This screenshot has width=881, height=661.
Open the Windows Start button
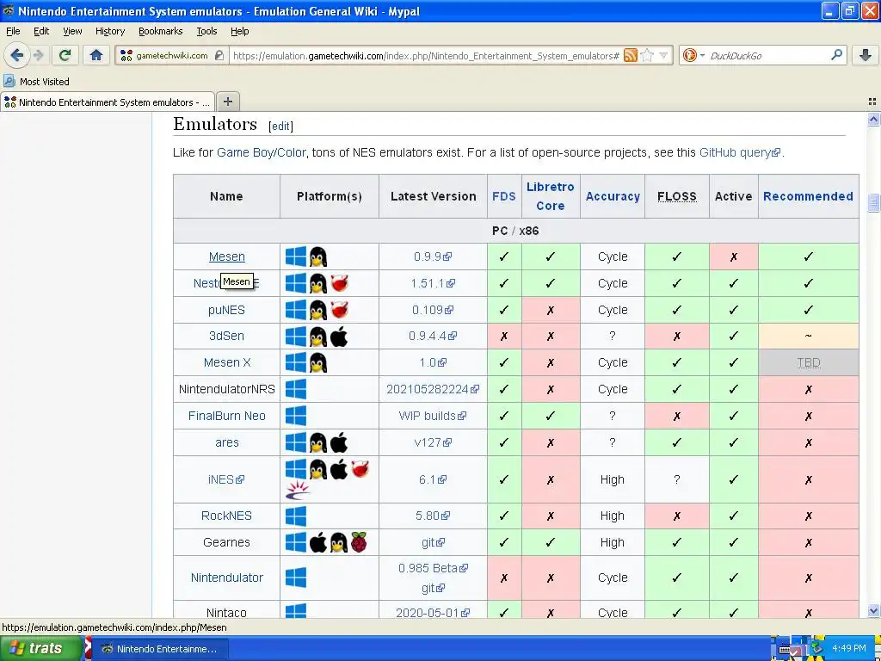[x=40, y=648]
